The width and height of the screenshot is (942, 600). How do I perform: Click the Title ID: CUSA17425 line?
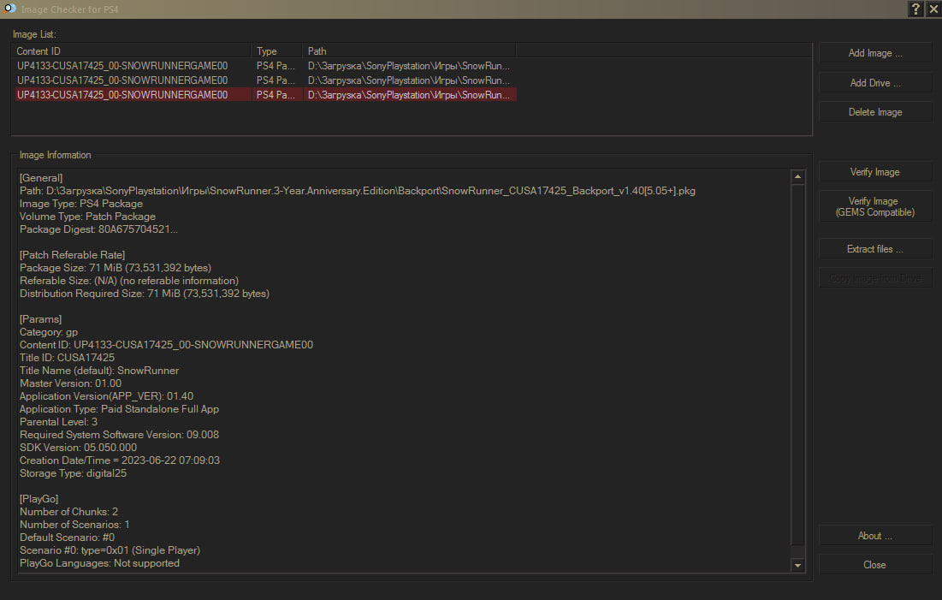68,358
